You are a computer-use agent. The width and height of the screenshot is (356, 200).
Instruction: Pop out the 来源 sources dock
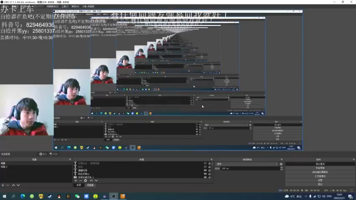[x=212, y=160]
